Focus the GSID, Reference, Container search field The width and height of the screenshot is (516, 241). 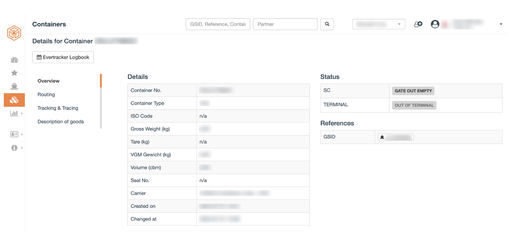click(x=218, y=24)
